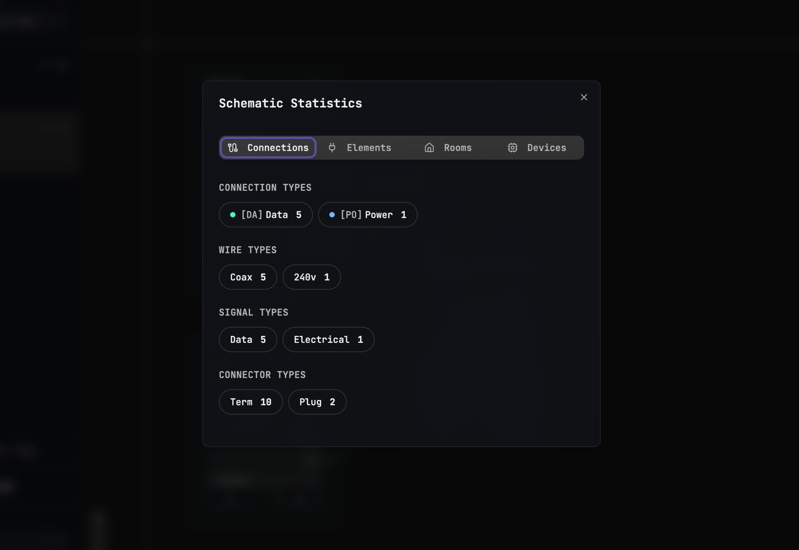
Task: Select the Devices tab
Action: 546,148
